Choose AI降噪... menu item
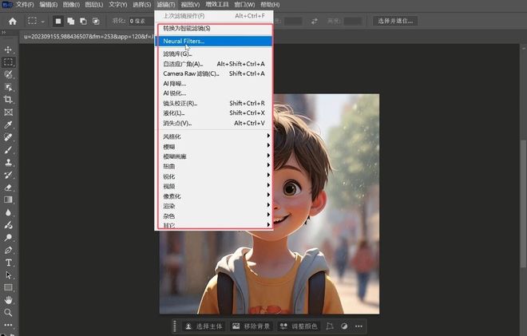527x336 pixels. (214, 83)
